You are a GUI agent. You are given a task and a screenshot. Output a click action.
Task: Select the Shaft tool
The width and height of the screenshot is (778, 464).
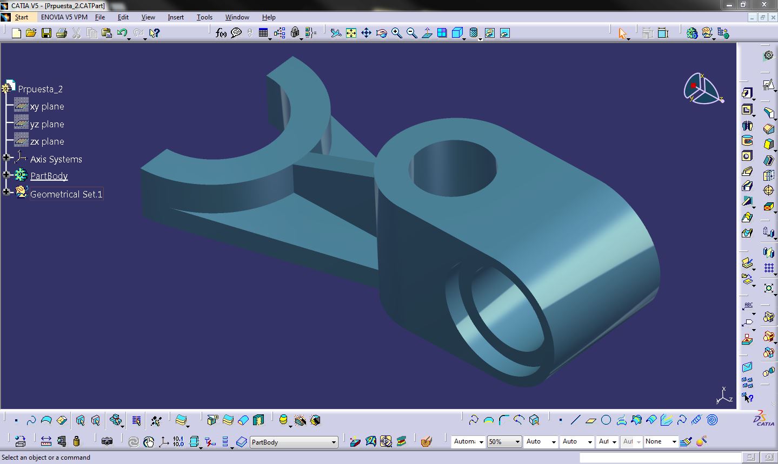(x=747, y=125)
